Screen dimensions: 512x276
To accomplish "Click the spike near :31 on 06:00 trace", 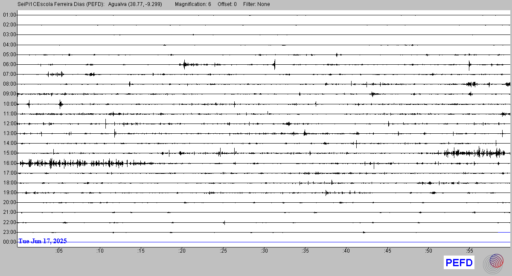I will (274, 64).
